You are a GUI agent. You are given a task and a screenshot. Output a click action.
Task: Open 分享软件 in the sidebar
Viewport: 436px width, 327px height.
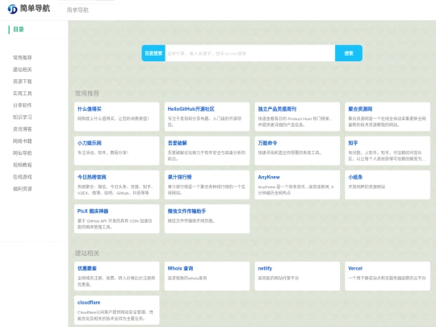click(x=23, y=105)
